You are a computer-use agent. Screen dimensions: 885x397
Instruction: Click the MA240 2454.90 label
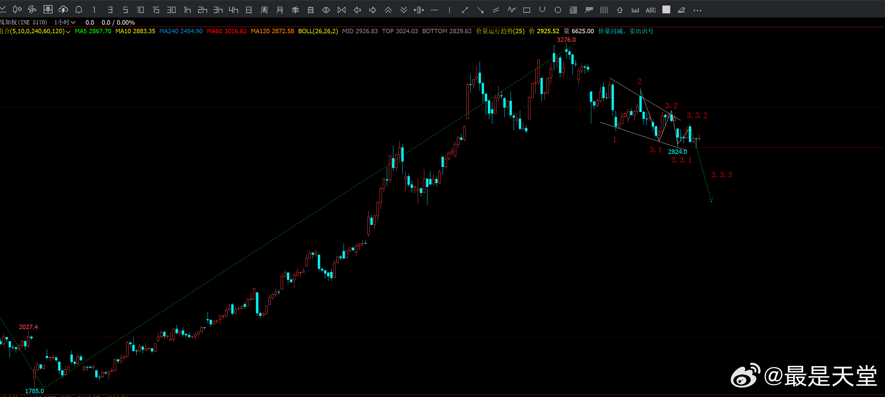point(181,31)
